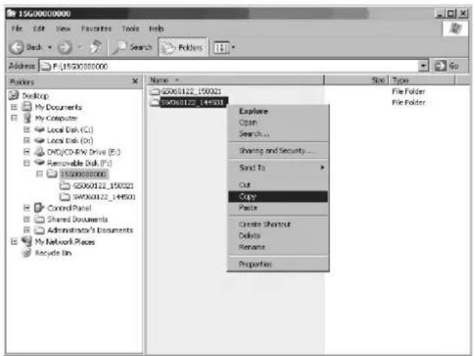The image size is (475, 356).
Task: Choose Copy in the context menu
Action: coord(278,196)
